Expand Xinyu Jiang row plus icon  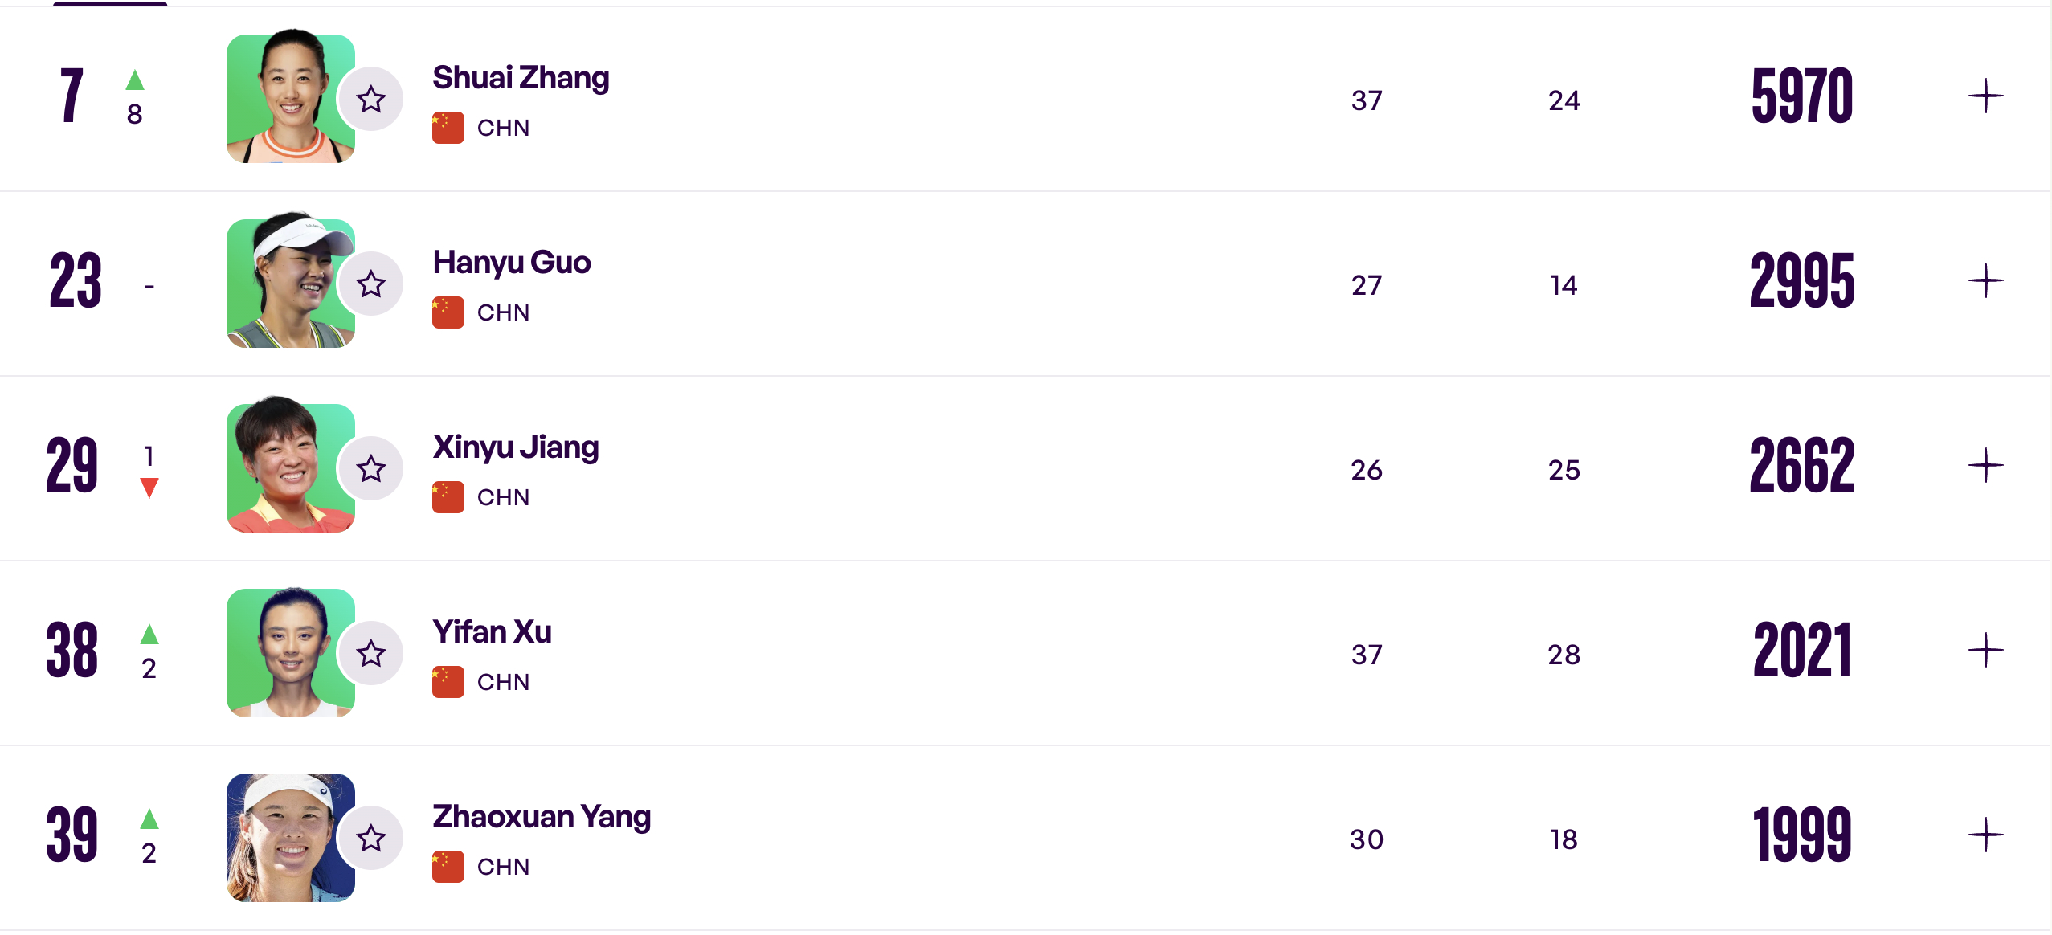pos(1985,466)
